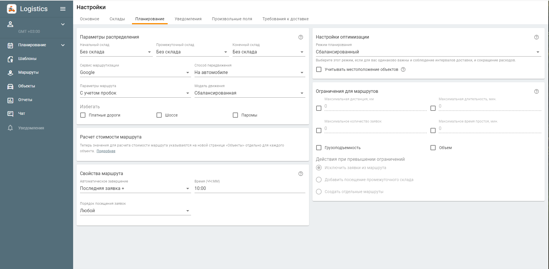The image size is (549, 269).
Task: Open the Порядок посещения заявок dropdown
Action: 135,211
